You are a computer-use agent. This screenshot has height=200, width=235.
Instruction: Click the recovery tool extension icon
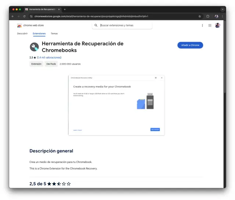pyautogui.click(x=34, y=47)
